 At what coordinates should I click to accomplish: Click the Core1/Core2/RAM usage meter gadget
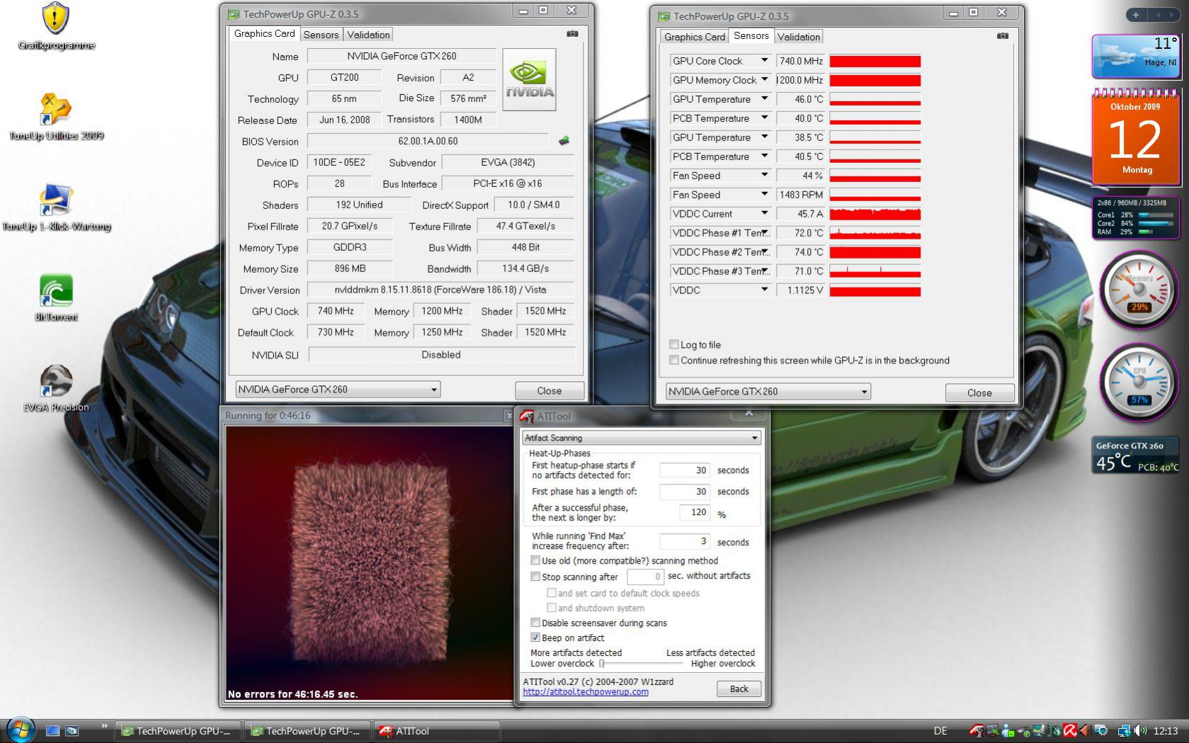(x=1135, y=217)
